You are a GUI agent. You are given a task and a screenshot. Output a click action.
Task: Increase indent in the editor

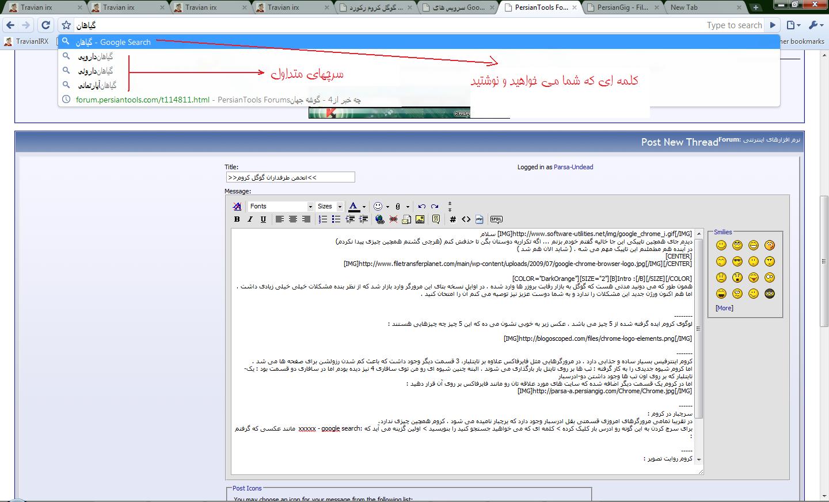point(363,219)
